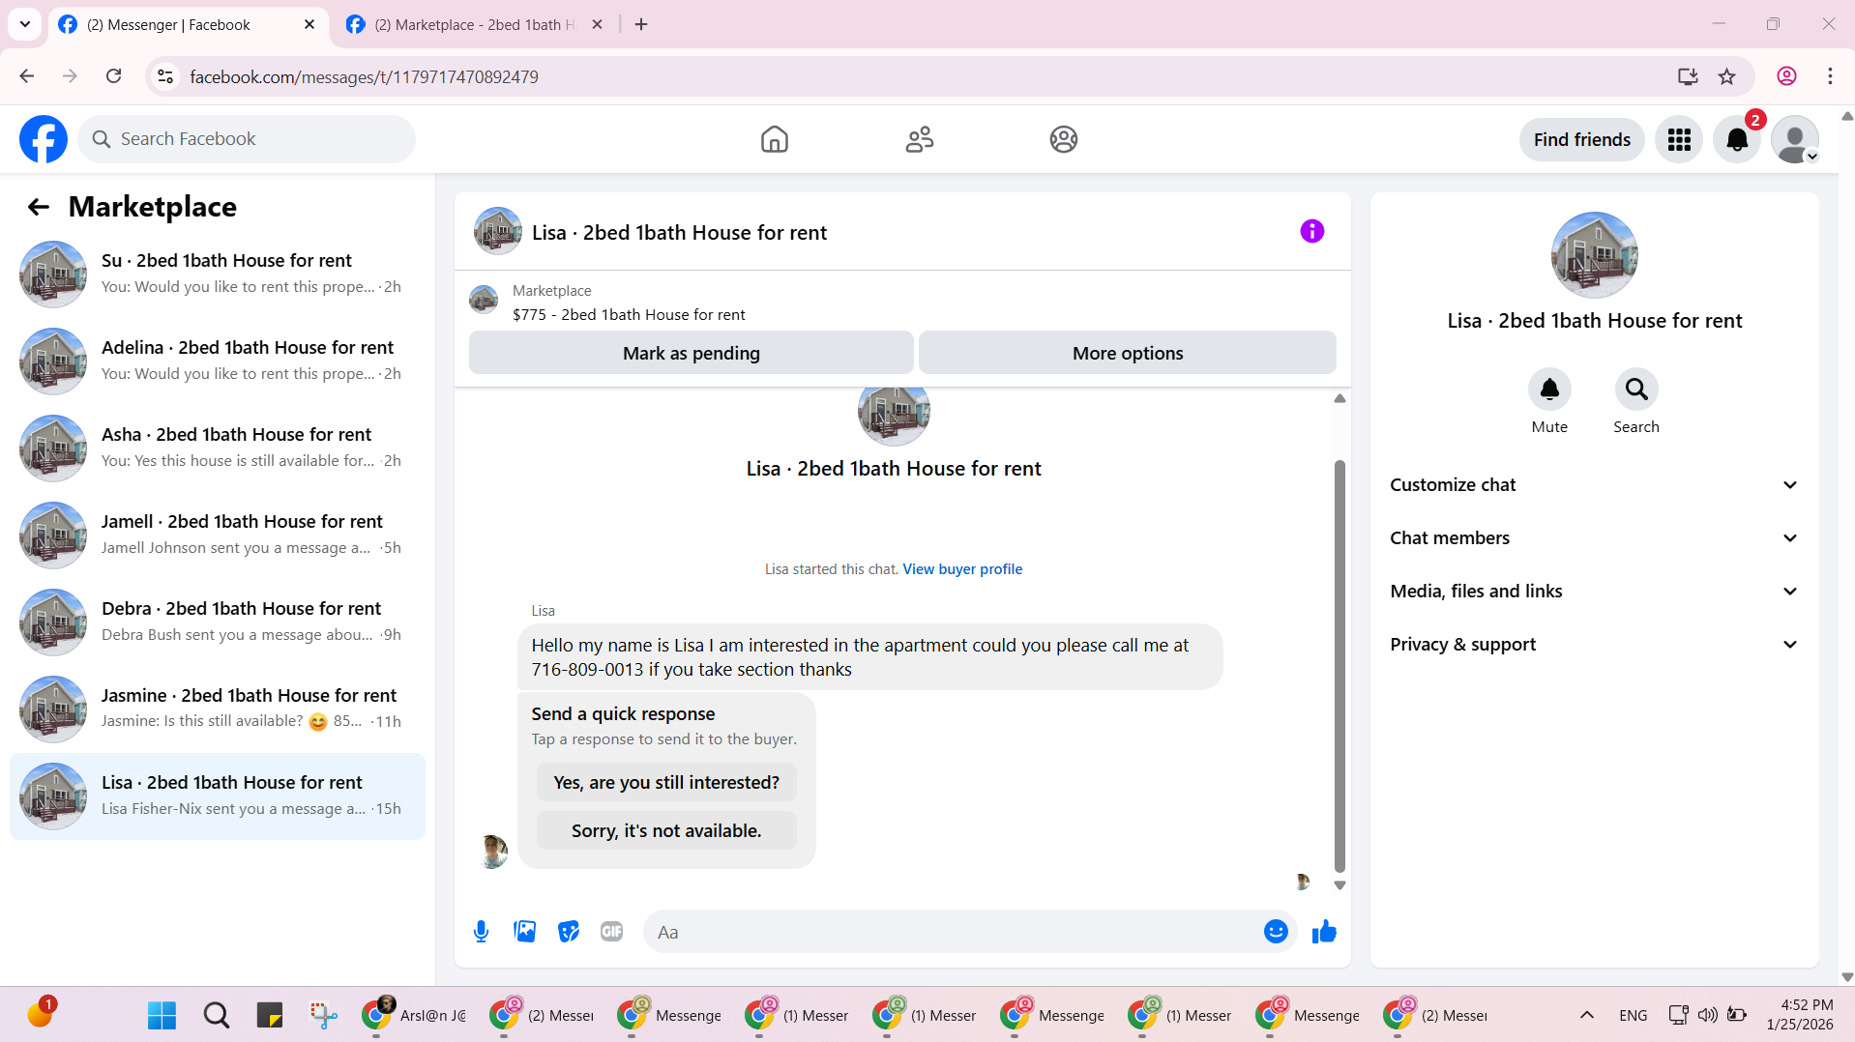Open the notifications bell
This screenshot has width=1855, height=1042.
pos(1737,139)
